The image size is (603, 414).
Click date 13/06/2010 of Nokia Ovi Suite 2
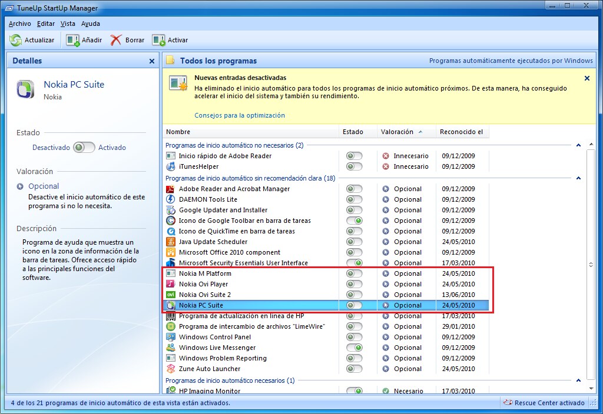(x=458, y=295)
